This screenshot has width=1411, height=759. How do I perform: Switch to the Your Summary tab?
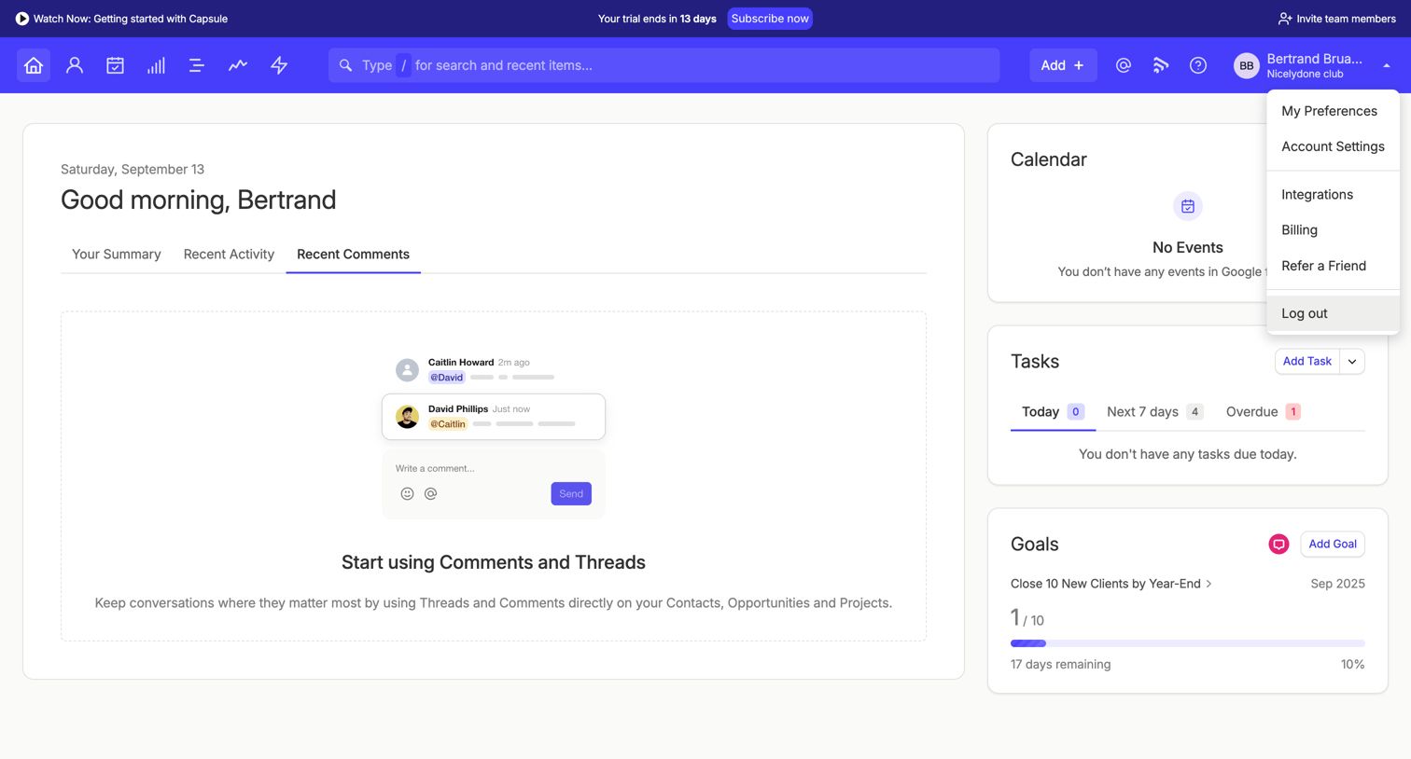117,255
